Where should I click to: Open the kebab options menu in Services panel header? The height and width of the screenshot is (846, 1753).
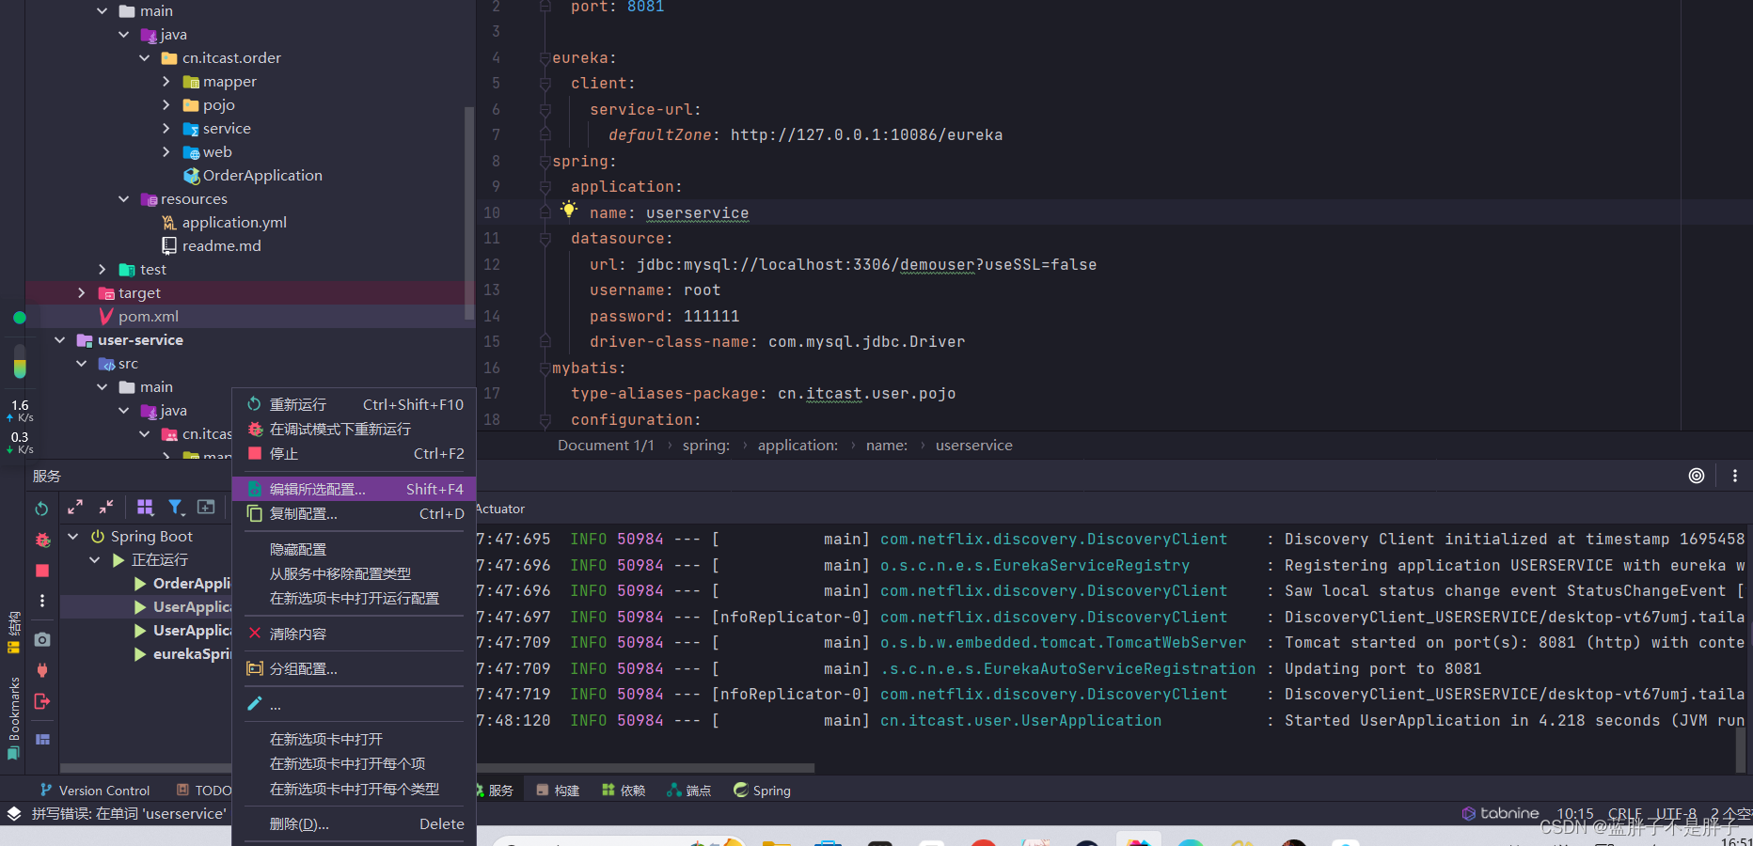pos(1735,476)
